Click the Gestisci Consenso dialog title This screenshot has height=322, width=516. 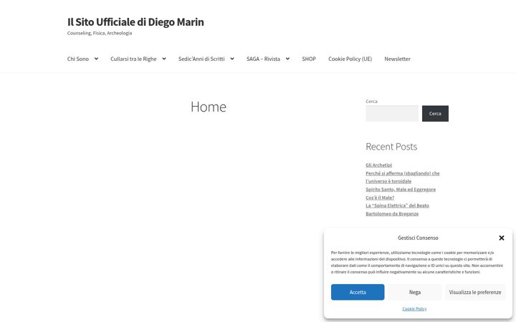click(x=418, y=238)
